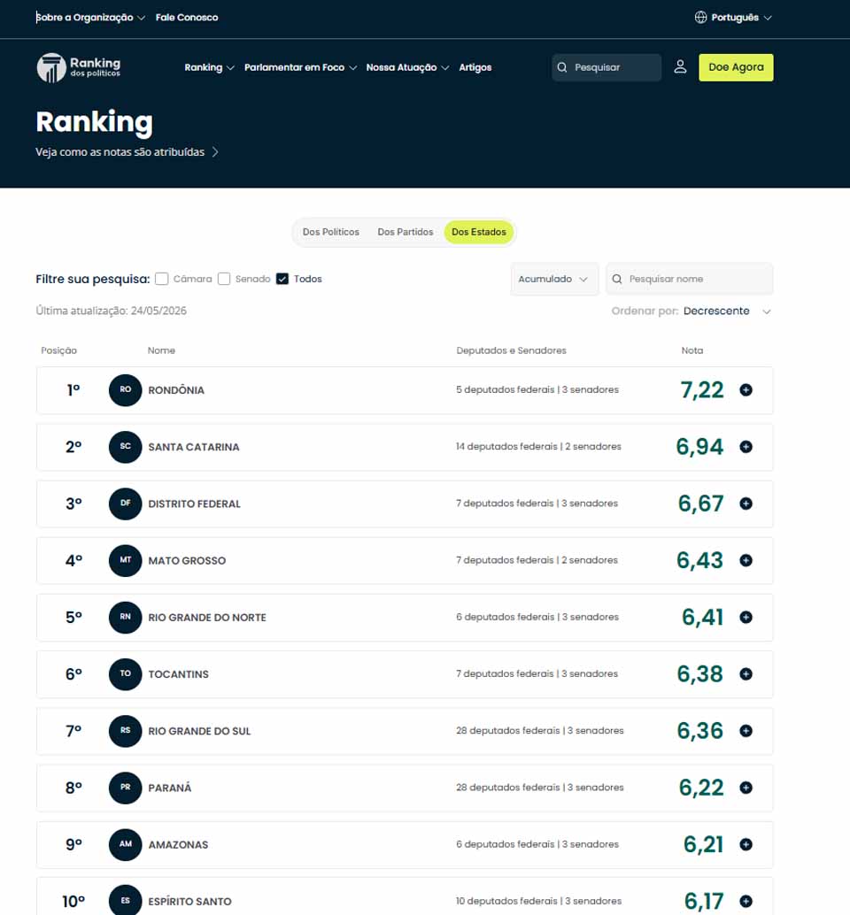Open the Artigos menu item

pyautogui.click(x=475, y=67)
